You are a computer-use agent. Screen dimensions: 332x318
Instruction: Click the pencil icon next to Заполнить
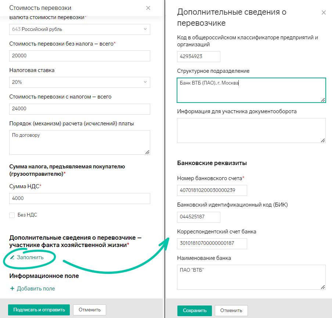(12, 257)
